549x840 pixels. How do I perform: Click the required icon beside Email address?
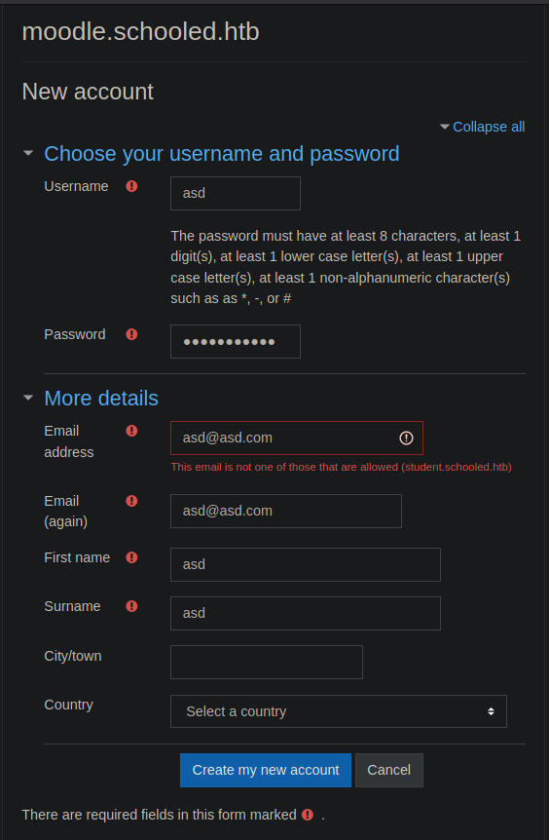tap(131, 431)
